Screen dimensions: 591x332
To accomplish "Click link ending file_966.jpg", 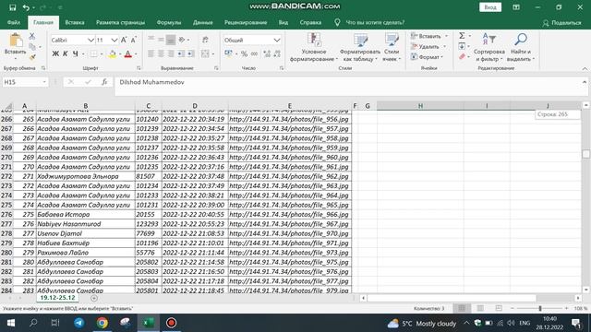I will coord(289,215).
